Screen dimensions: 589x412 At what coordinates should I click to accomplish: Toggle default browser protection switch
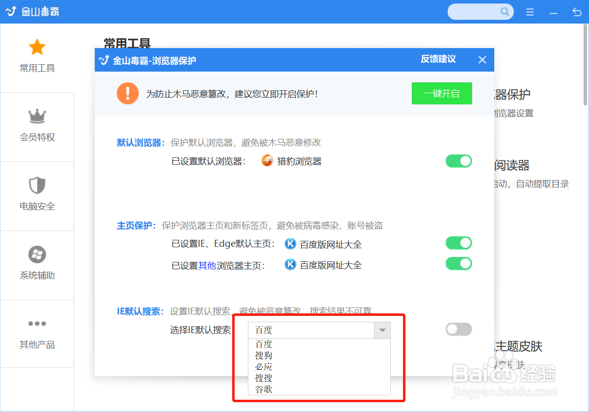click(459, 161)
